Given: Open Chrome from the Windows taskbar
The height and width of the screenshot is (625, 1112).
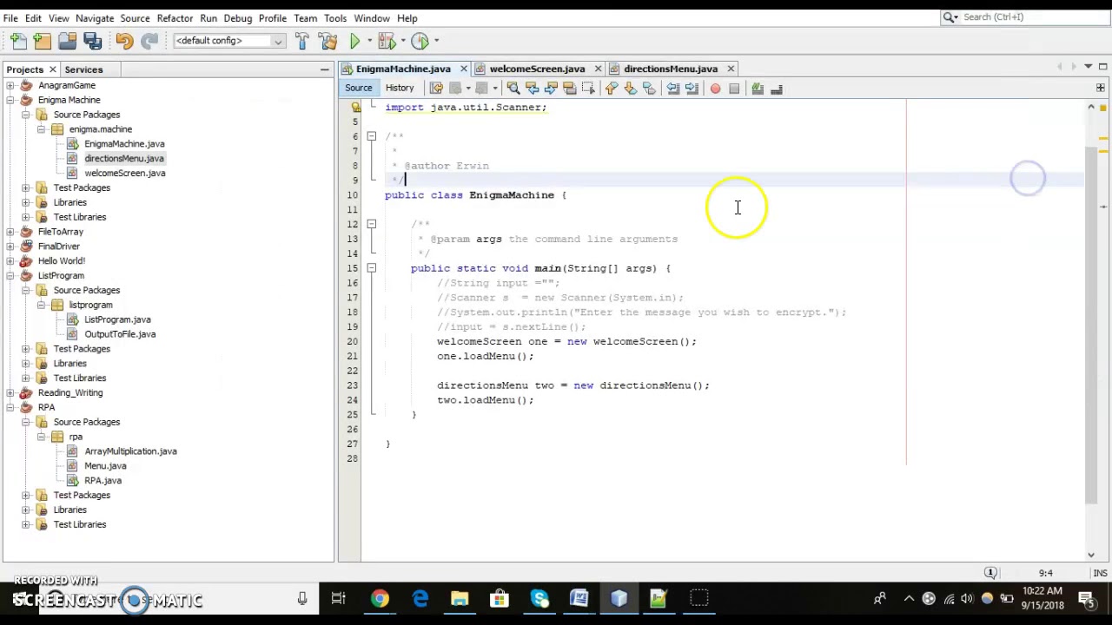Looking at the screenshot, I should point(380,599).
